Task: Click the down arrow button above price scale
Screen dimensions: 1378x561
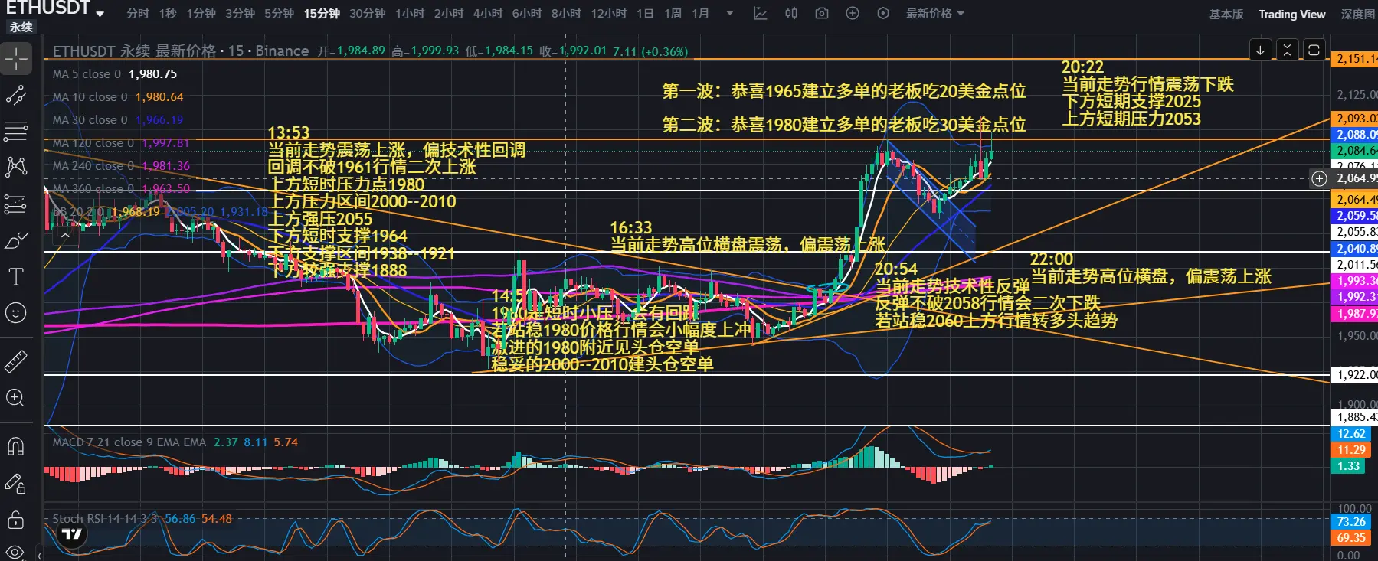Action: click(x=1260, y=50)
